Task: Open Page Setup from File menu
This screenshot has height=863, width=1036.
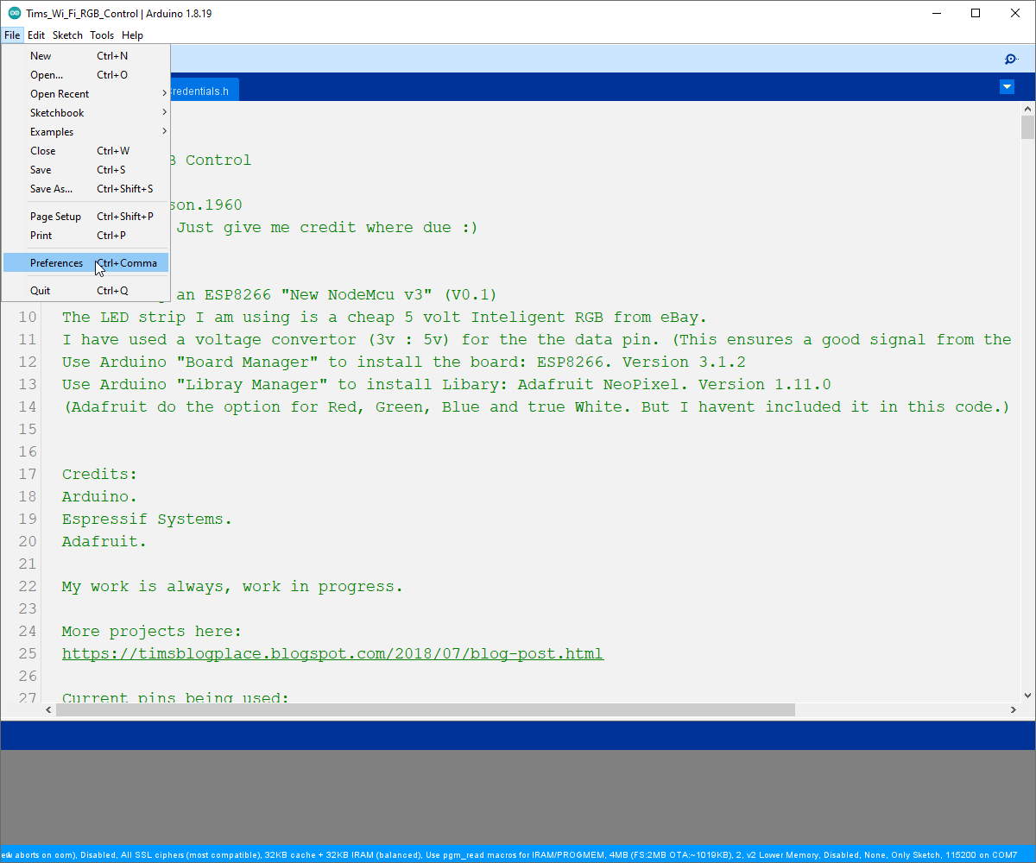Action: [x=85, y=217]
